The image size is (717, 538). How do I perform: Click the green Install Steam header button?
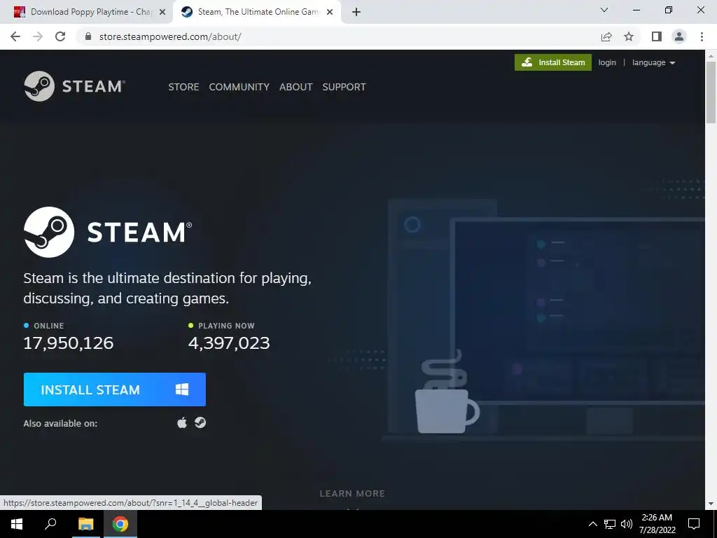pyautogui.click(x=553, y=62)
